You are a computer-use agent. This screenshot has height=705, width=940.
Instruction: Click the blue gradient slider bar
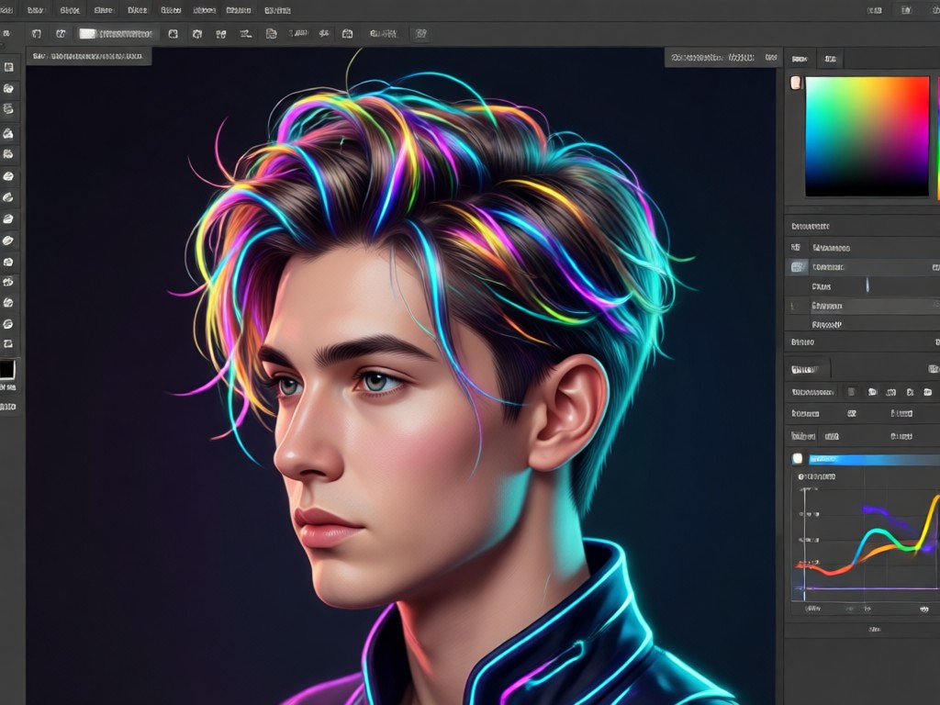(874, 460)
